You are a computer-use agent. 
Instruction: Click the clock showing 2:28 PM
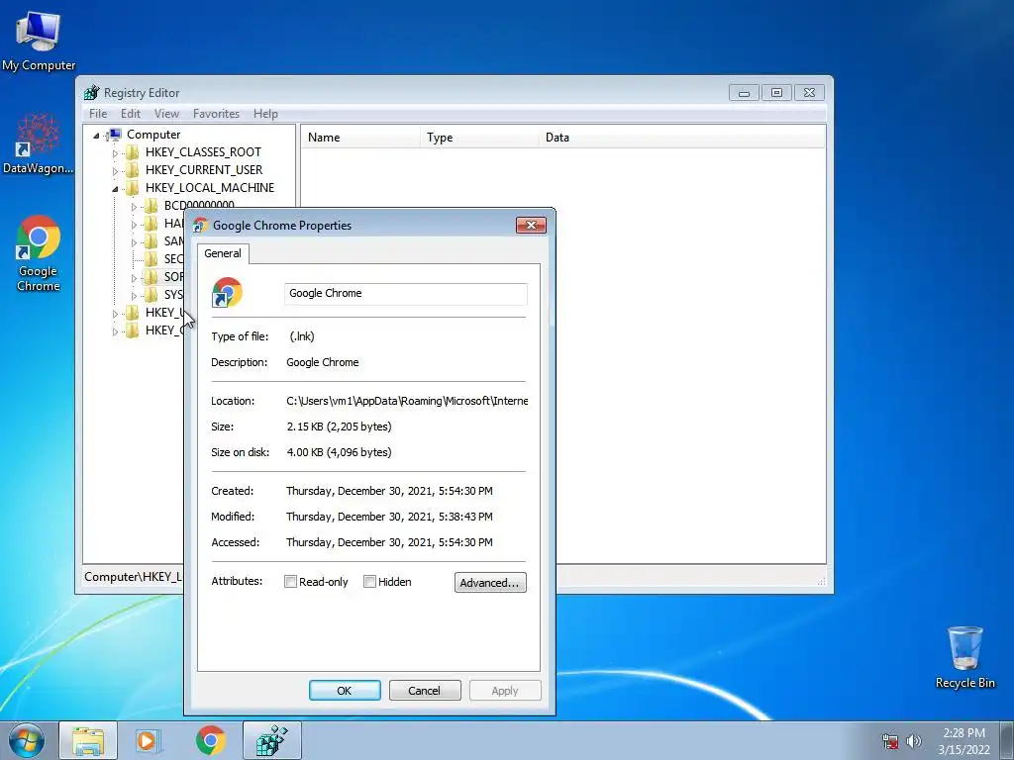(x=963, y=741)
